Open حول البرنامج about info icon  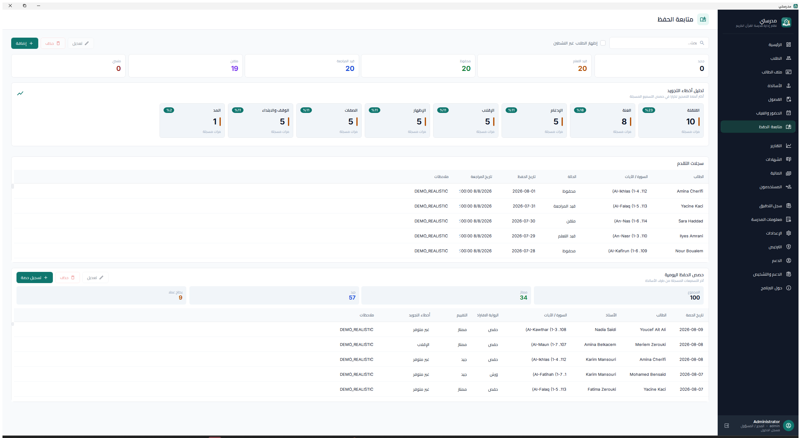pyautogui.click(x=788, y=288)
